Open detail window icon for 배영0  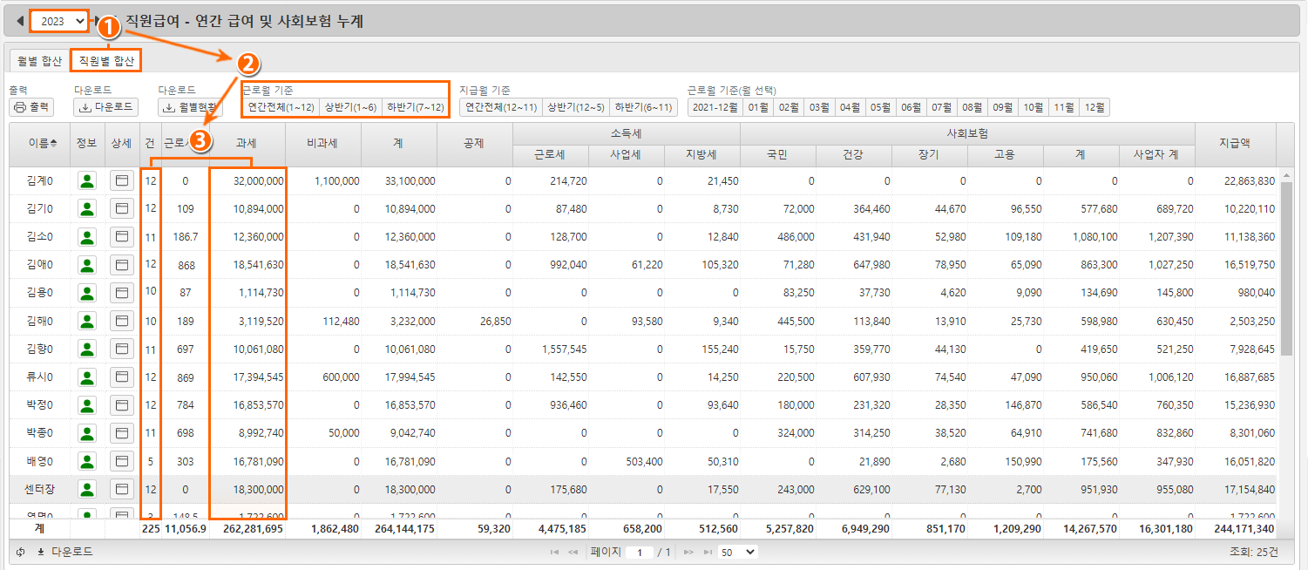122,462
